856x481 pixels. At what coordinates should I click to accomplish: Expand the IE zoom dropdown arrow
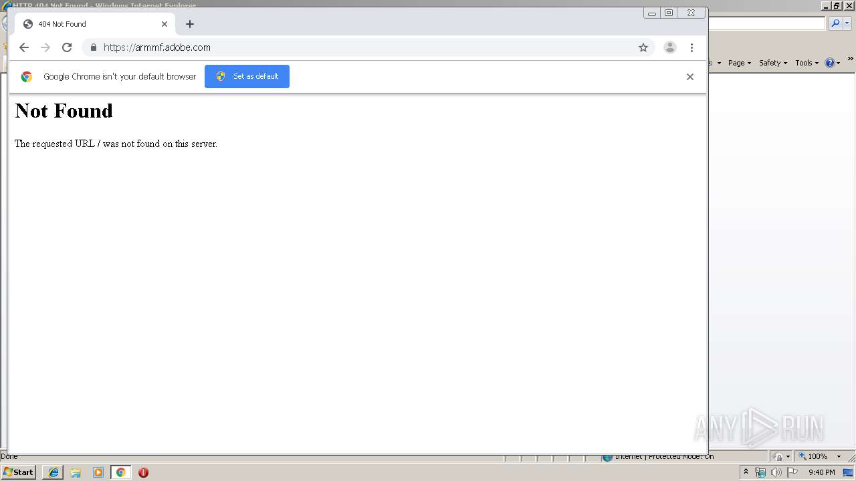(x=839, y=456)
